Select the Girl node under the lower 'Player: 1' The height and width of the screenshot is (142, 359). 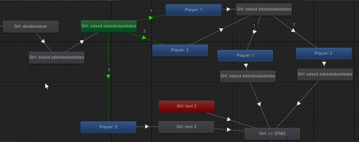pos(248,76)
